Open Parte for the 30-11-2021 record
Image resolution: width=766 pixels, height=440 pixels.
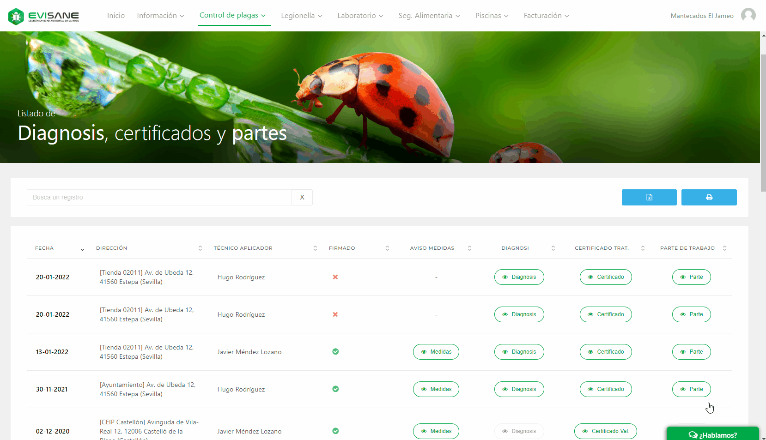point(691,389)
